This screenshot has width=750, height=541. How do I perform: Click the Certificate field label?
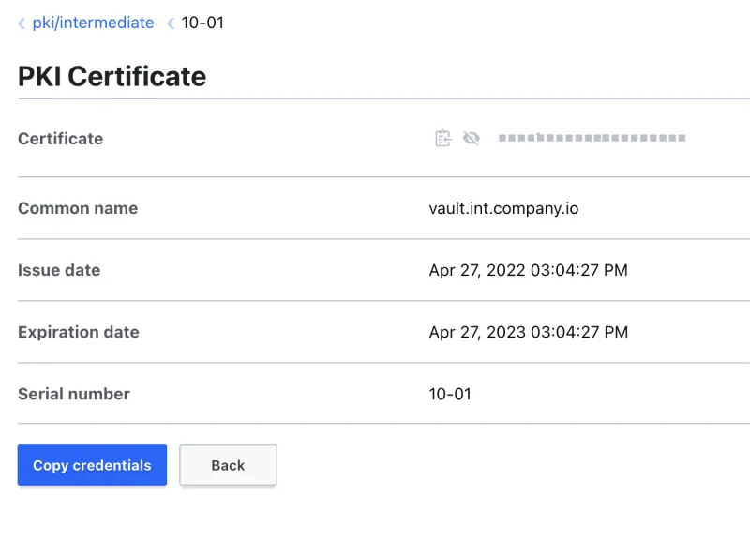tap(60, 139)
